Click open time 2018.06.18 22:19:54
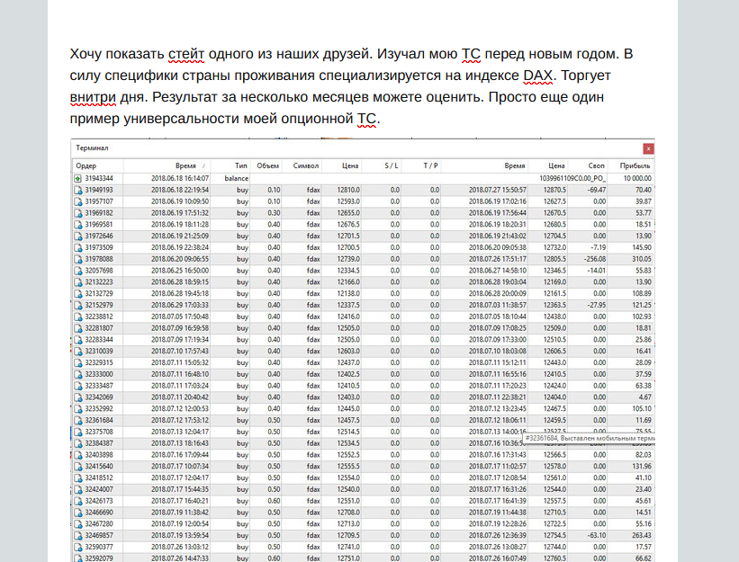The width and height of the screenshot is (739, 562). coord(180,190)
